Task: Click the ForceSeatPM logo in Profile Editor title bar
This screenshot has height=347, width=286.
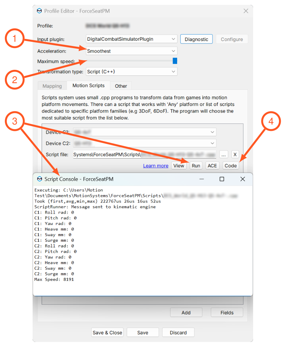Action: coord(39,11)
